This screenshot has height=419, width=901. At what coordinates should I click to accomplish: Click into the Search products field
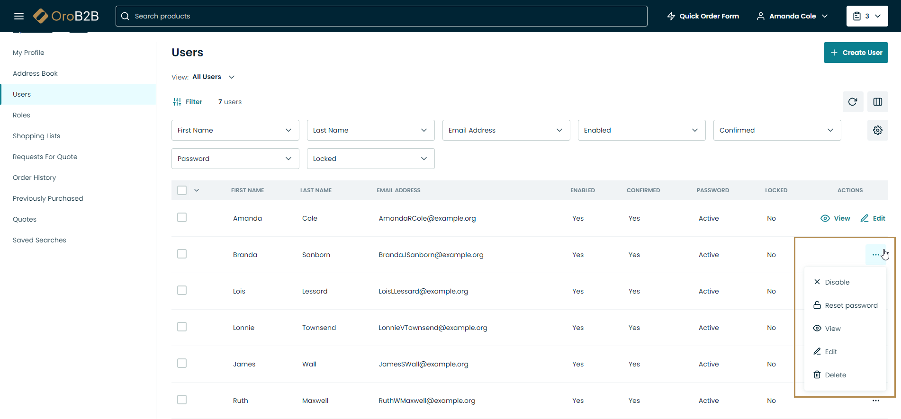pyautogui.click(x=381, y=16)
